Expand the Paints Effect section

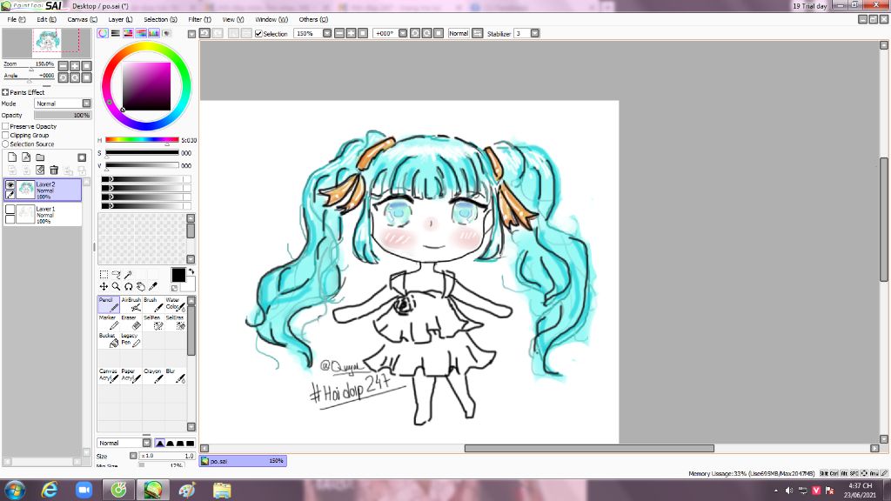click(5, 92)
